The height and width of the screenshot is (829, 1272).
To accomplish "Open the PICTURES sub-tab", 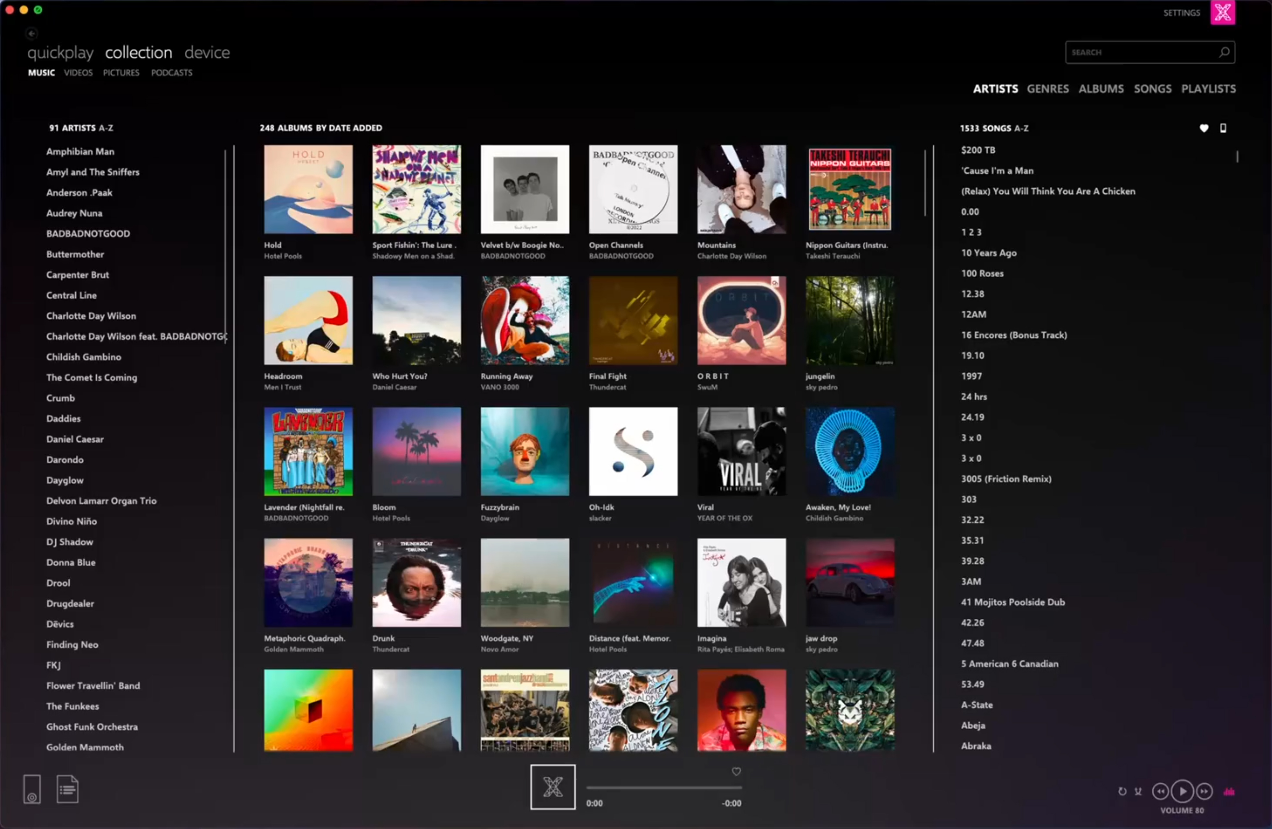I will click(x=121, y=73).
